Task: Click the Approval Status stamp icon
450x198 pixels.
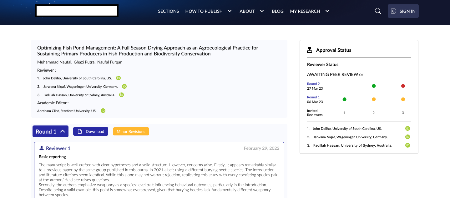Action: pyautogui.click(x=310, y=50)
